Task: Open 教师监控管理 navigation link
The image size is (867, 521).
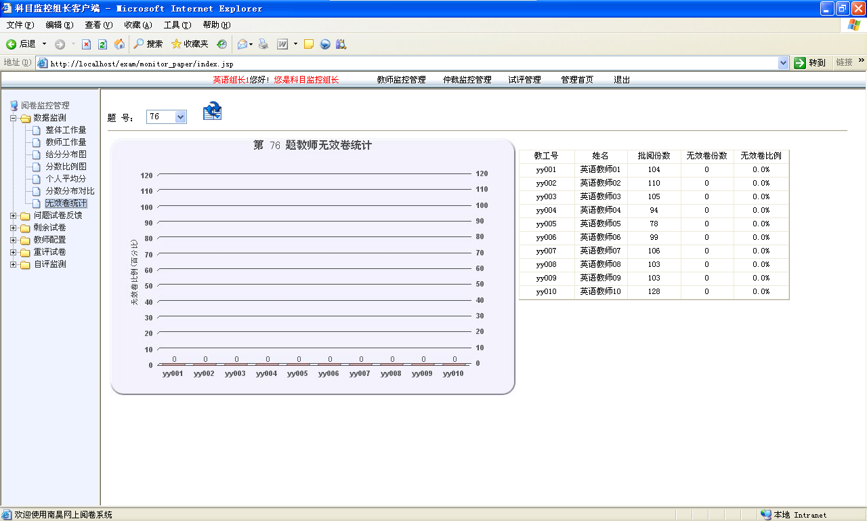Action: (x=401, y=80)
